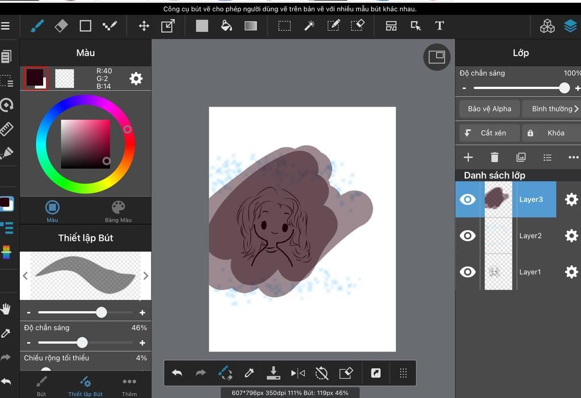Image resolution: width=581 pixels, height=398 pixels.
Task: Open the layer more options ellipsis menu
Action: [x=573, y=158]
